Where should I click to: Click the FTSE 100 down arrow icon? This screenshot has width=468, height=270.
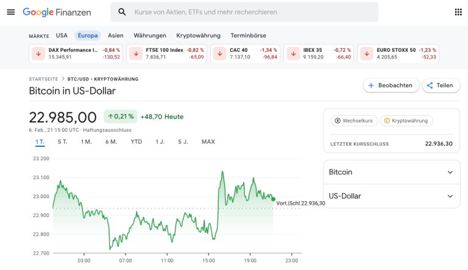click(x=136, y=54)
